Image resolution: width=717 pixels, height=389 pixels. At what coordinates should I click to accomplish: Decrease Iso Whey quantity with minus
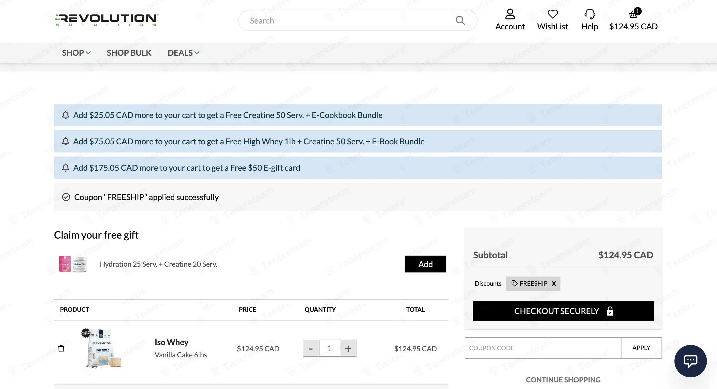(311, 348)
